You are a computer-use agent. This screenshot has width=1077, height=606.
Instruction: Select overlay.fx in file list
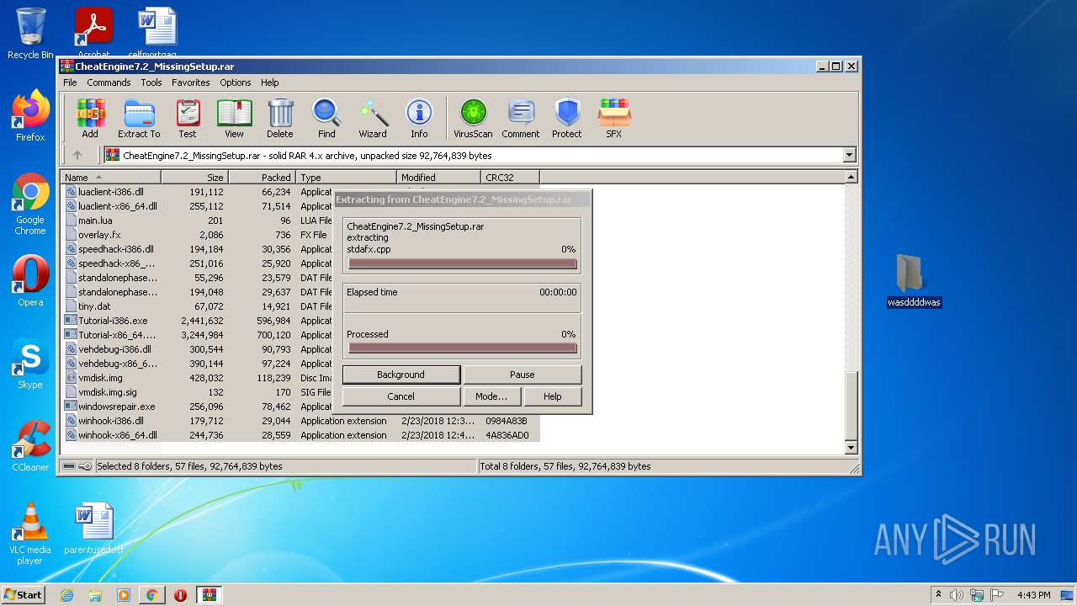tap(99, 235)
